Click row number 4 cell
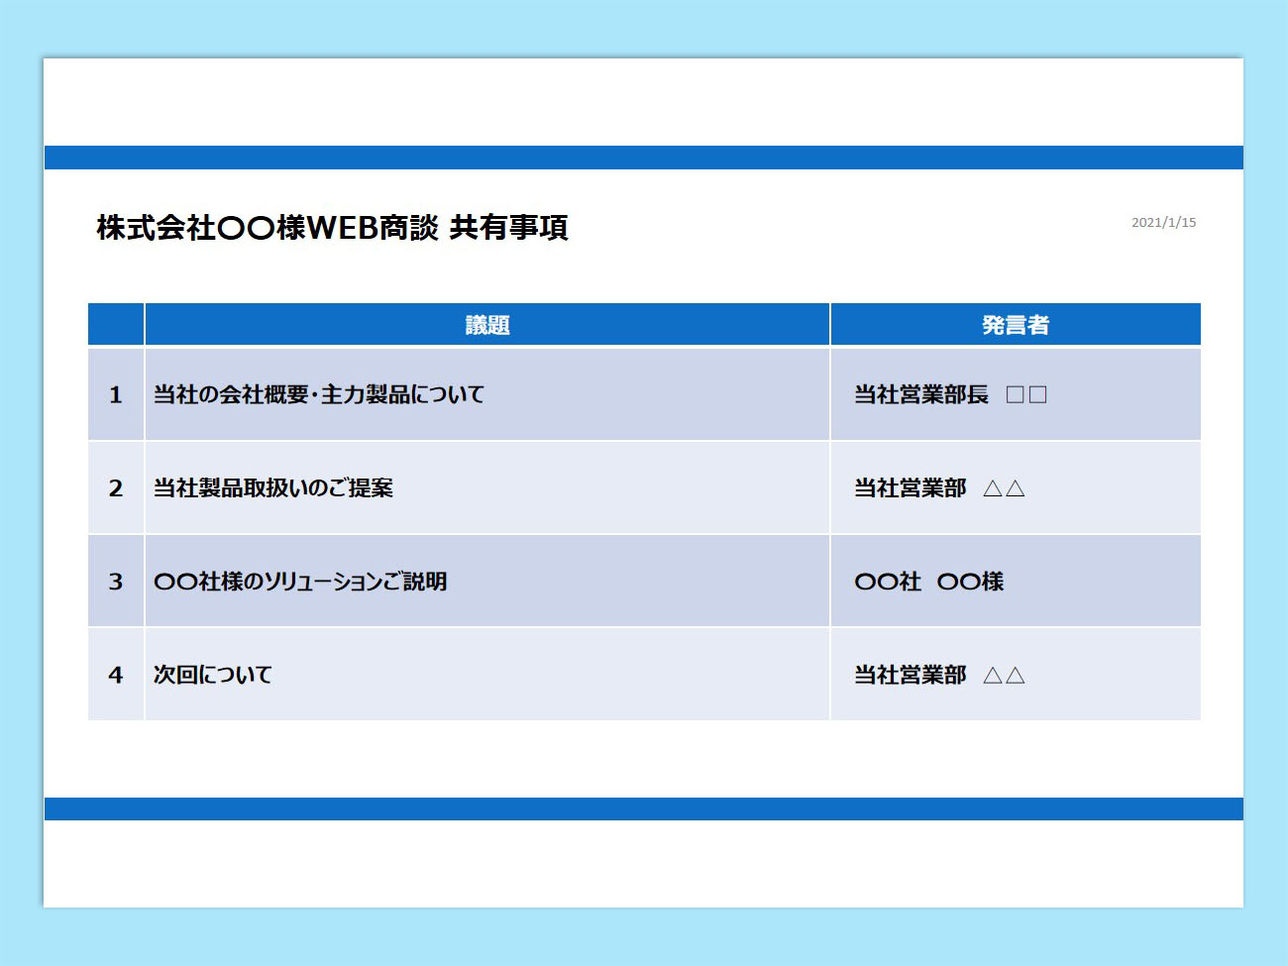Image resolution: width=1288 pixels, height=966 pixels. pyautogui.click(x=116, y=675)
